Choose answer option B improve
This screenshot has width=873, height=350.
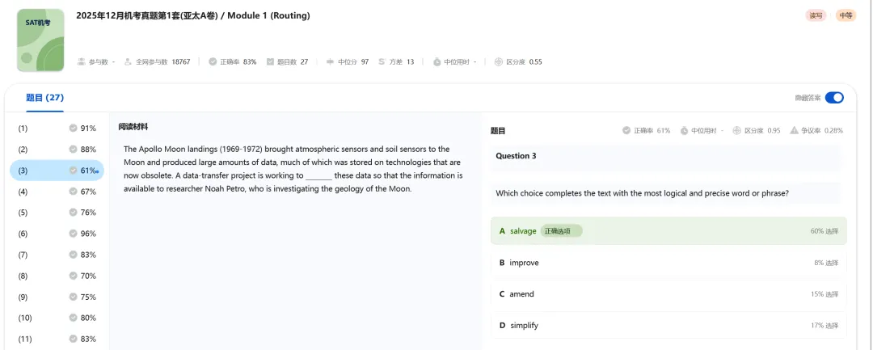coord(668,263)
